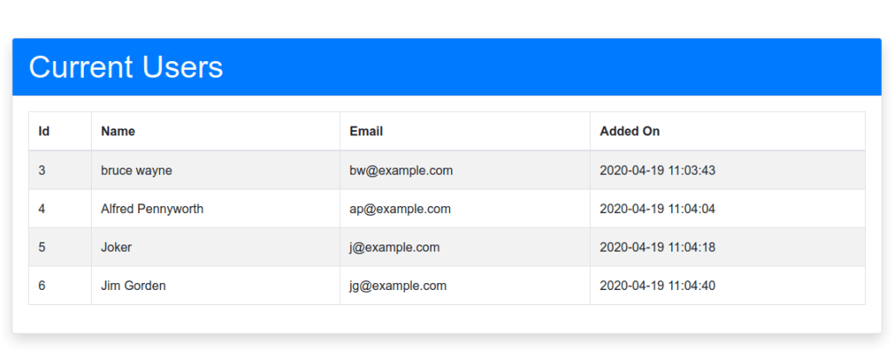Click the Current Users heading
The width and height of the screenshot is (894, 359).
126,67
